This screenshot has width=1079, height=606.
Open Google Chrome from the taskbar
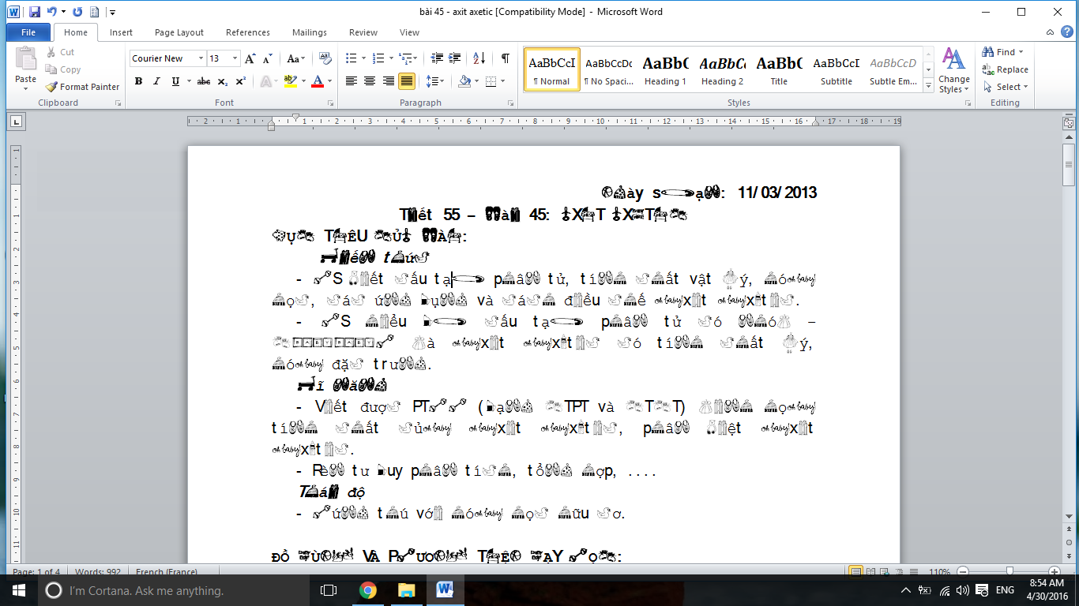coord(367,590)
